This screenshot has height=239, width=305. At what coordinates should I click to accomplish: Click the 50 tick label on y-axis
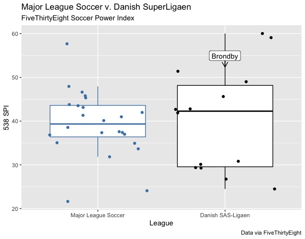click(x=16, y=78)
